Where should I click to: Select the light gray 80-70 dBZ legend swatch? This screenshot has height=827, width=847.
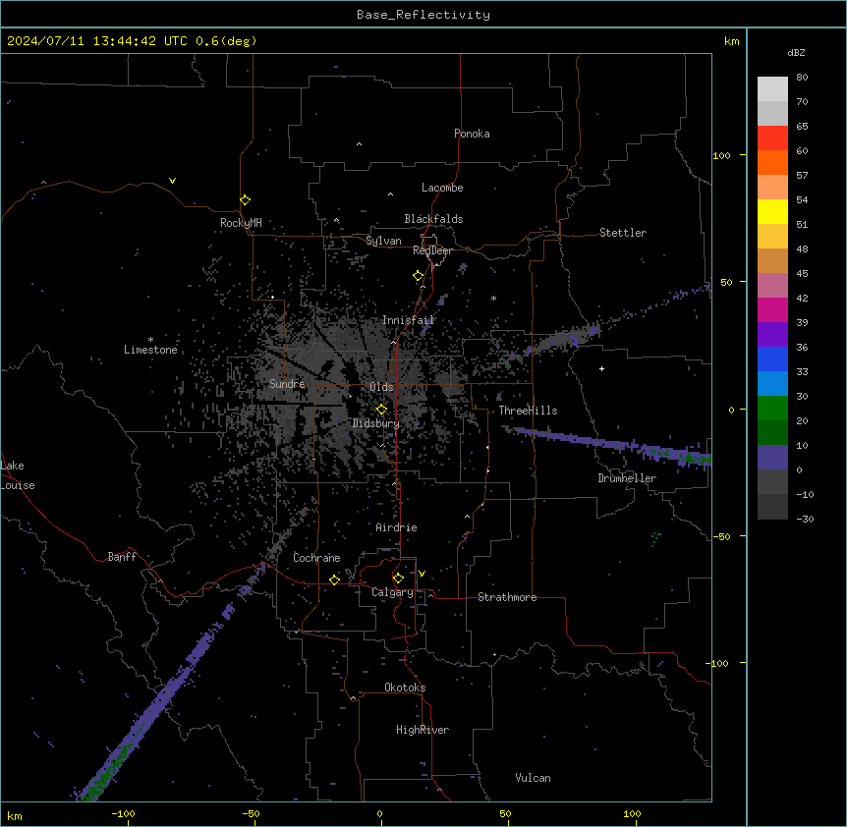[x=772, y=89]
